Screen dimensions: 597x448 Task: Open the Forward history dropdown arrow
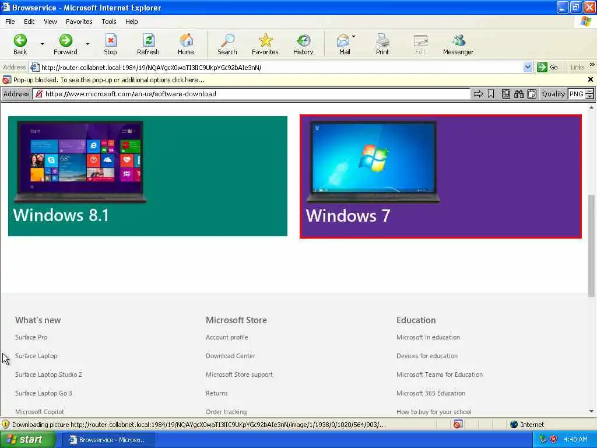(x=87, y=44)
